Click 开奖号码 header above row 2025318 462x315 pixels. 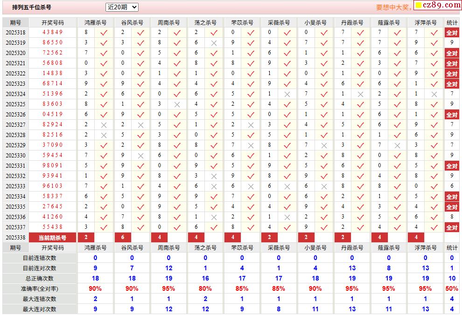pos(52,22)
